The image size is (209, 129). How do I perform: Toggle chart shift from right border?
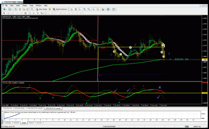pyautogui.click(x=98, y=9)
